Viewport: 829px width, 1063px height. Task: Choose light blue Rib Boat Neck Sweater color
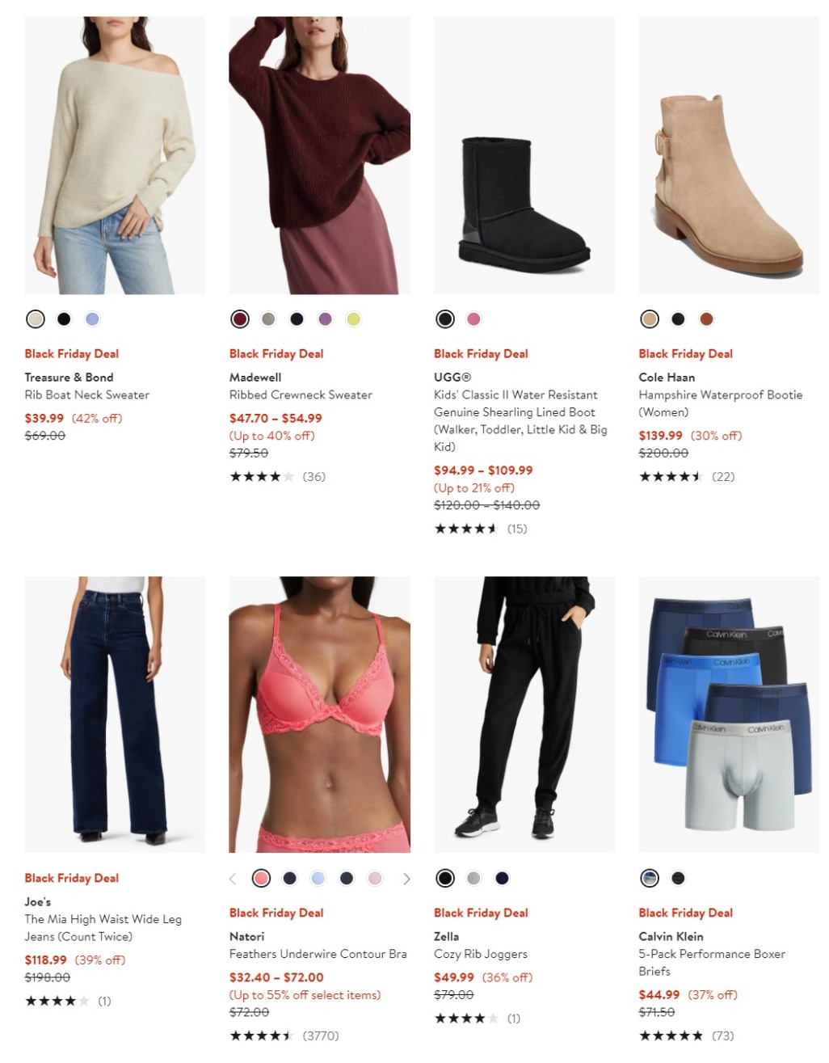tap(92, 319)
